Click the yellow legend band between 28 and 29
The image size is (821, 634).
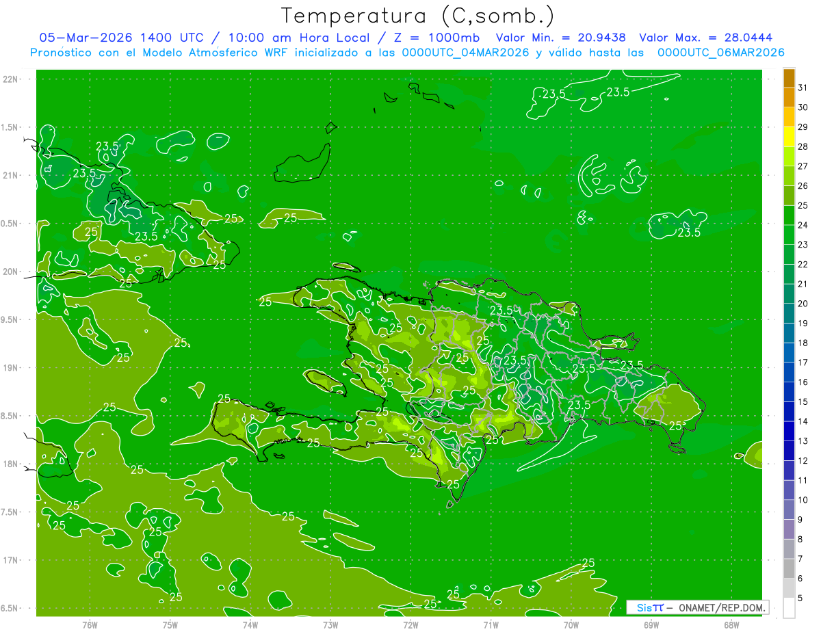(789, 137)
